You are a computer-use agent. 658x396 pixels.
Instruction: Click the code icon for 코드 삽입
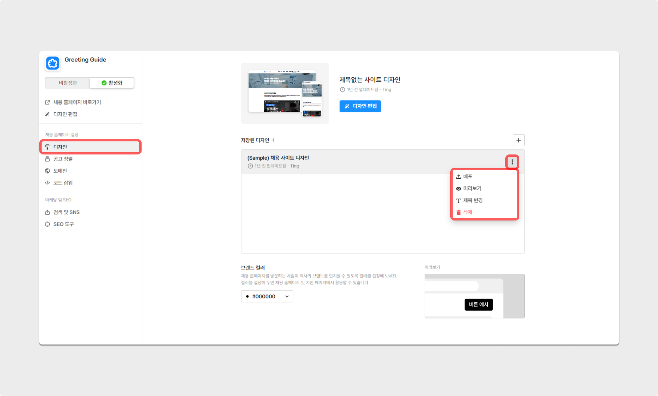47,183
